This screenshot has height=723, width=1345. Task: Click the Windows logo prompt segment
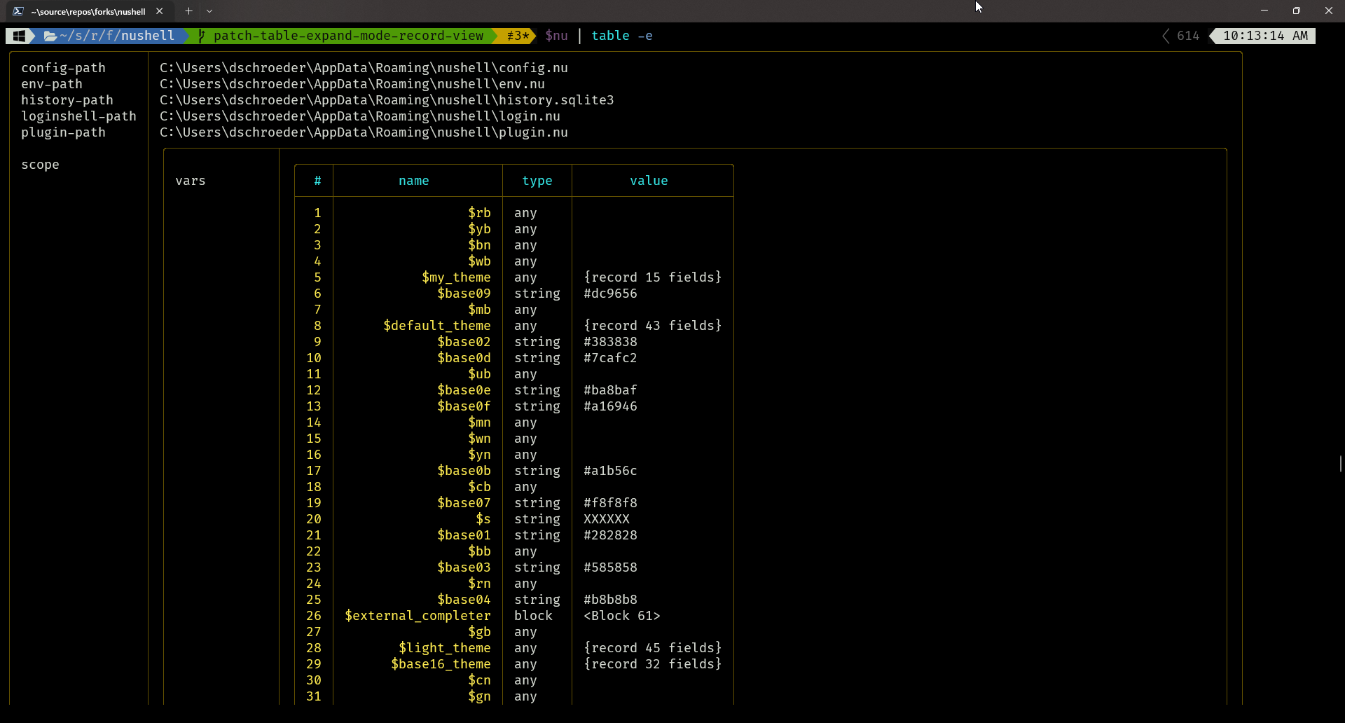19,36
